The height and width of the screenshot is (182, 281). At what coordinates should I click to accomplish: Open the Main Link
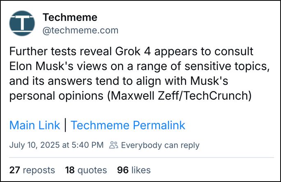(35, 125)
